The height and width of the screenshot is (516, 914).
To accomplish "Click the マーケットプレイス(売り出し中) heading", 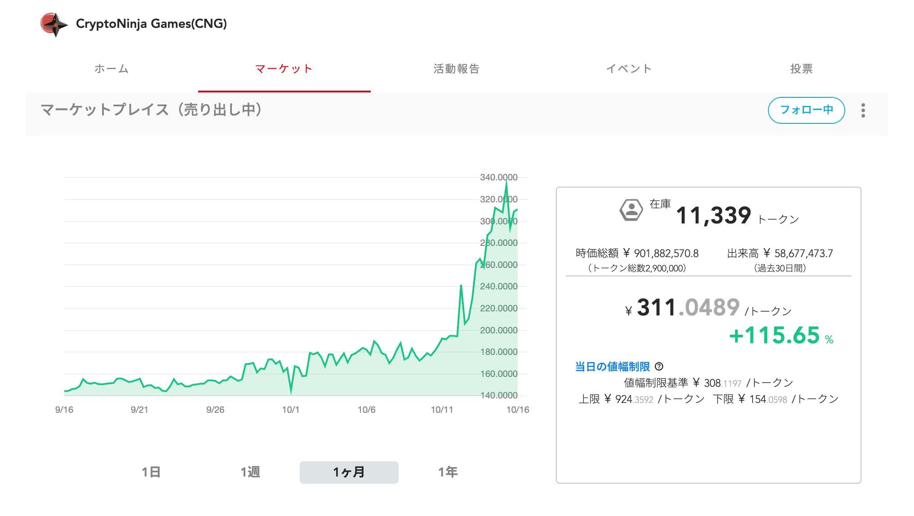I will 151,109.
